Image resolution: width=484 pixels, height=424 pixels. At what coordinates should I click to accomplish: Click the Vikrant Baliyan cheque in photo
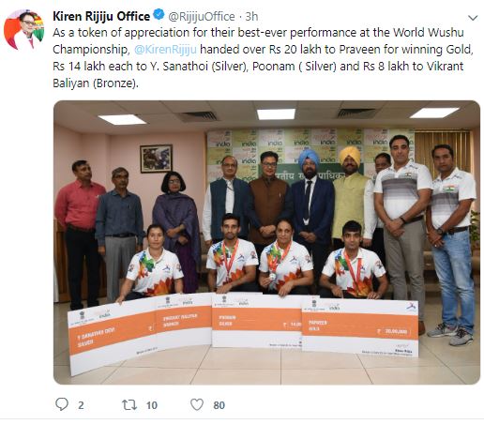click(x=184, y=318)
